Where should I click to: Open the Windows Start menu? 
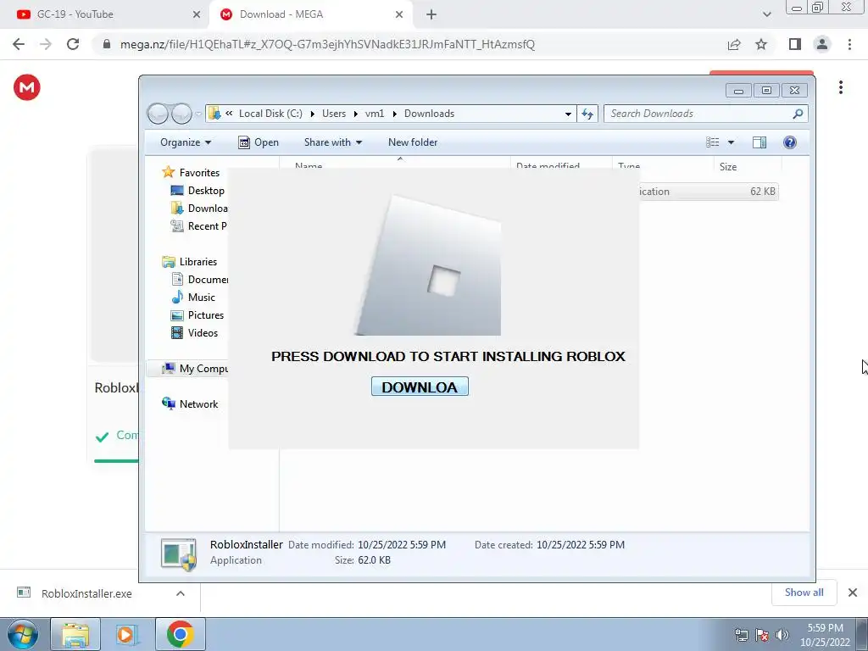(23, 634)
